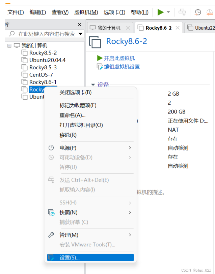This screenshot has width=215, height=274.
Task: Click the wrench icon beside 管理(M)
Action: click(51, 235)
